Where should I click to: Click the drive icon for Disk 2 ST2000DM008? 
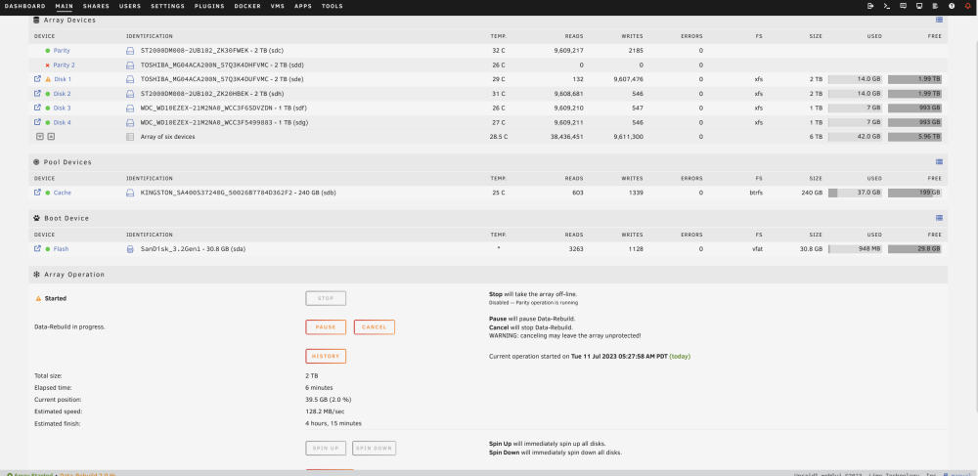pyautogui.click(x=130, y=94)
